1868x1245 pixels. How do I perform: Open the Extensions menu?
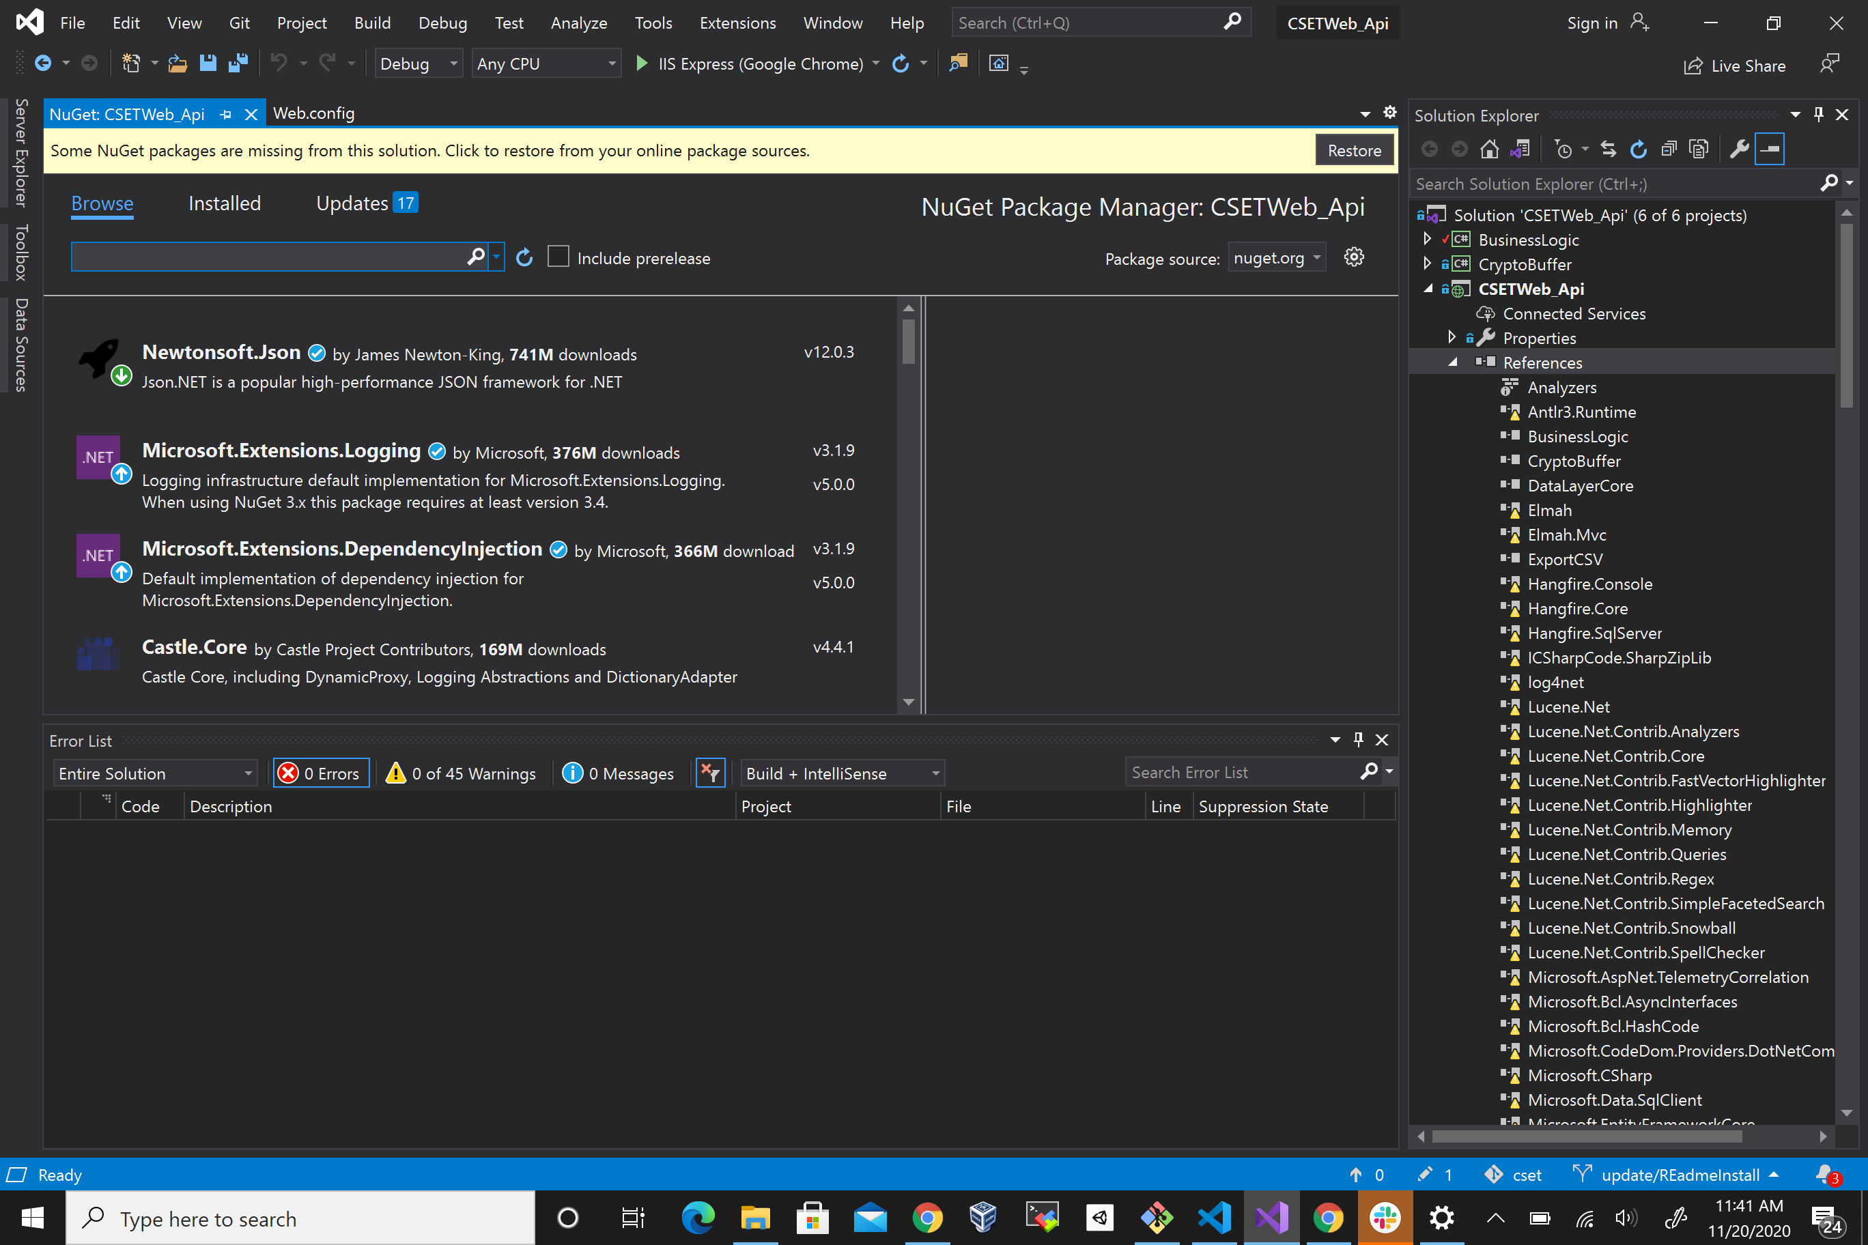pos(737,23)
